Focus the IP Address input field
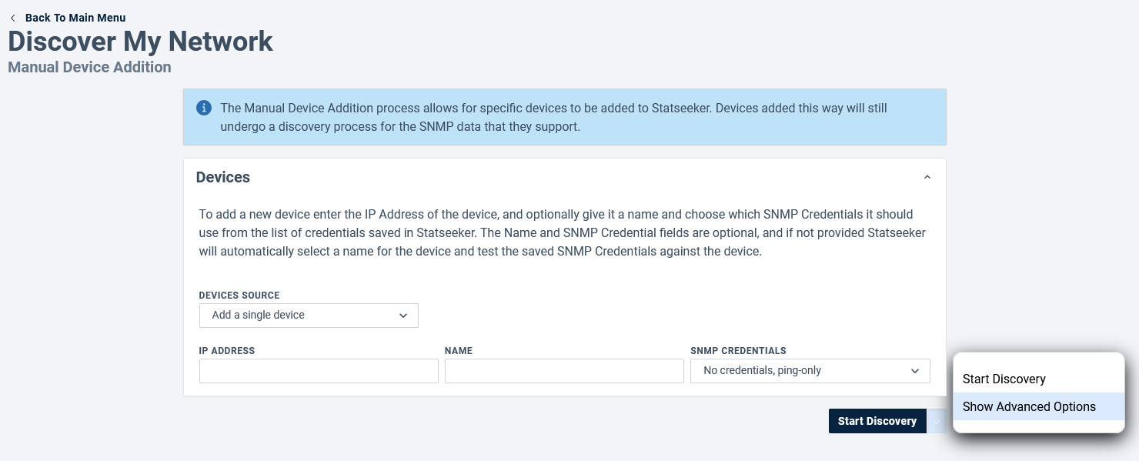 (x=319, y=371)
